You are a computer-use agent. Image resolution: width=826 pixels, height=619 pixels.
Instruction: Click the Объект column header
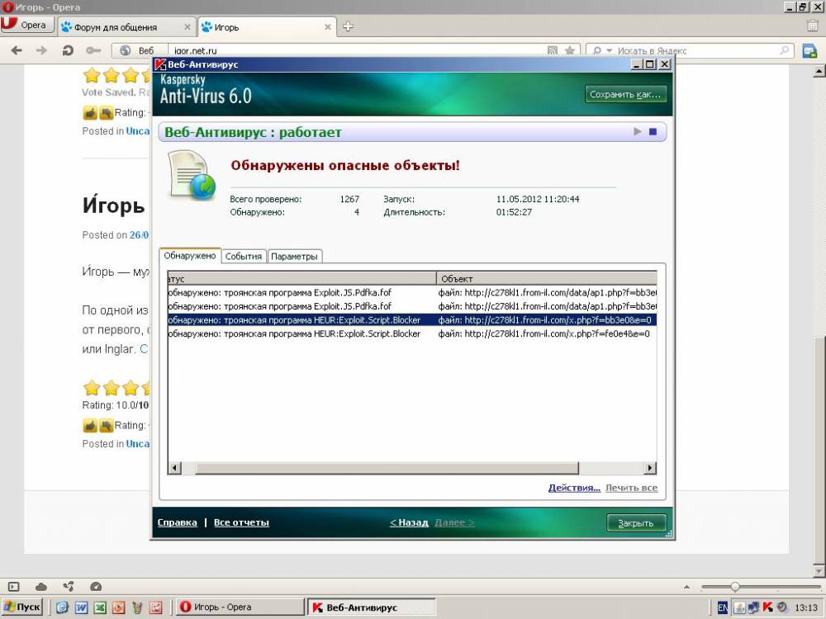pos(547,278)
